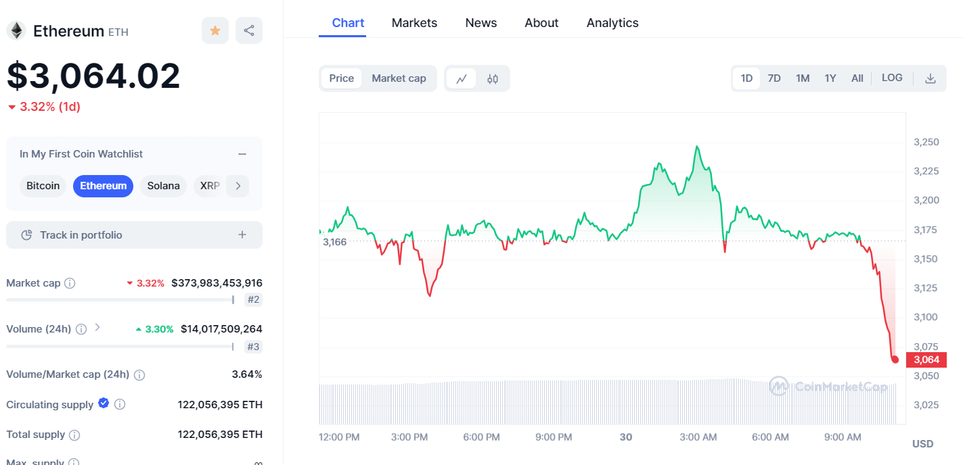The image size is (963, 465).
Task: Open the News tab
Action: click(x=481, y=23)
